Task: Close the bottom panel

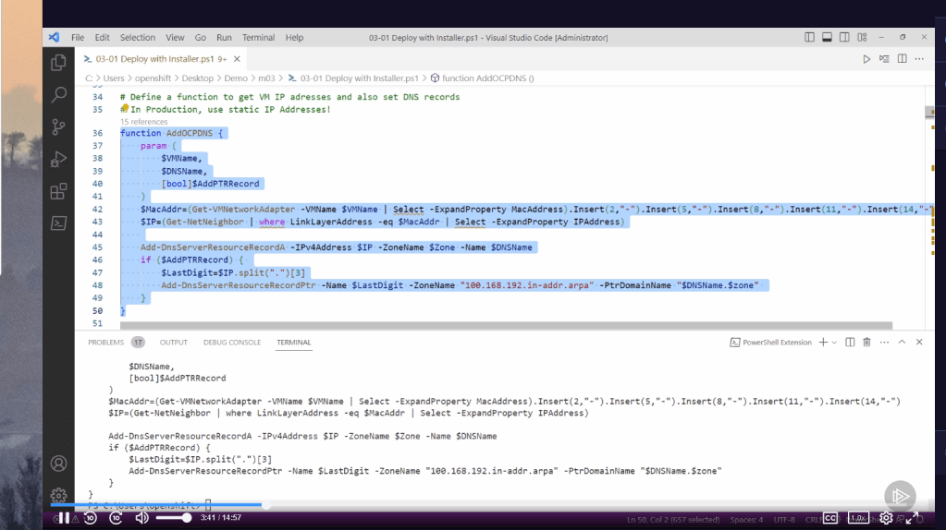Action: point(919,342)
